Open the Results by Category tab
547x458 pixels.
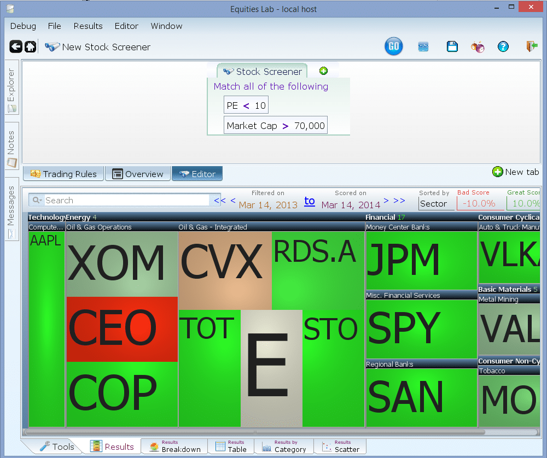(x=284, y=447)
